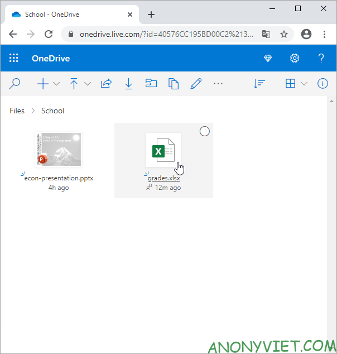Expand the New plus dropdown arrow

click(56, 84)
